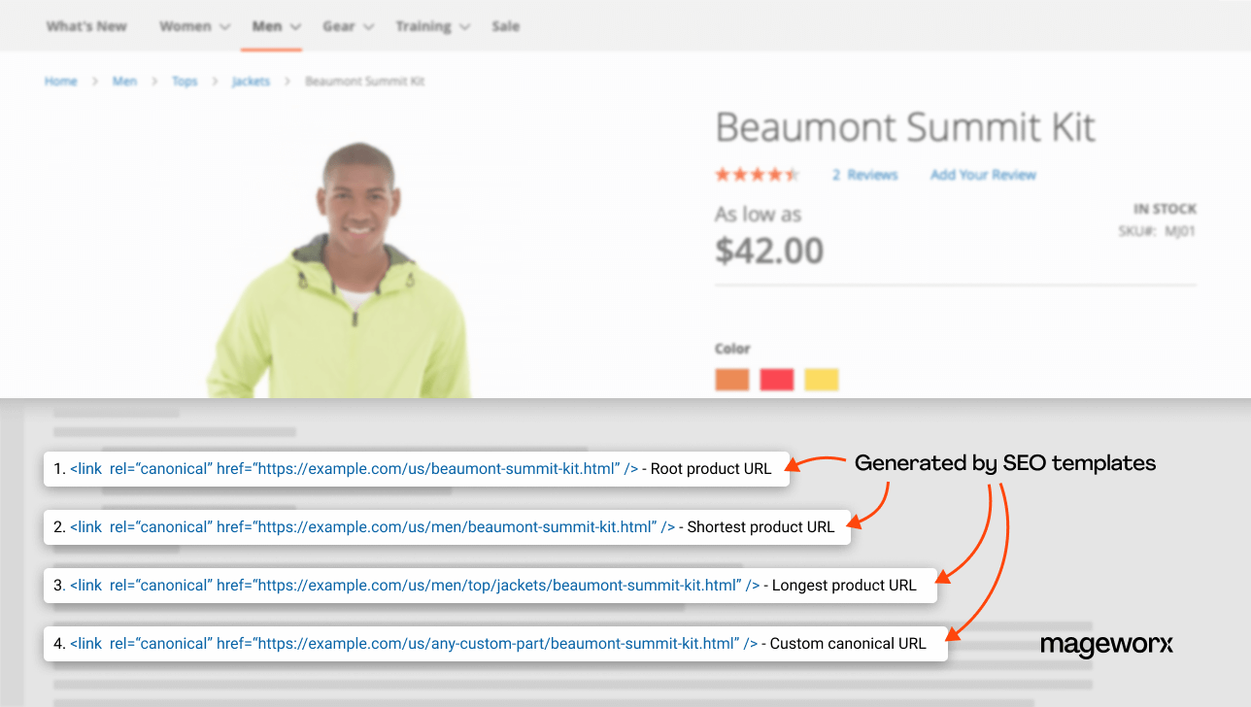The image size is (1251, 707).
Task: Click the root product canonical URL link
Action: pyautogui.click(x=350, y=468)
